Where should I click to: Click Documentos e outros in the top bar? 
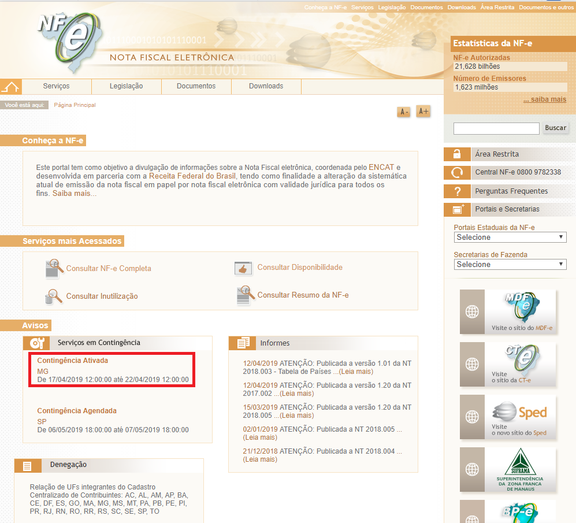[x=546, y=8]
